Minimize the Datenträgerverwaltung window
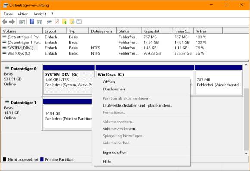The height and width of the screenshot is (171, 250). pyautogui.click(x=212, y=5)
